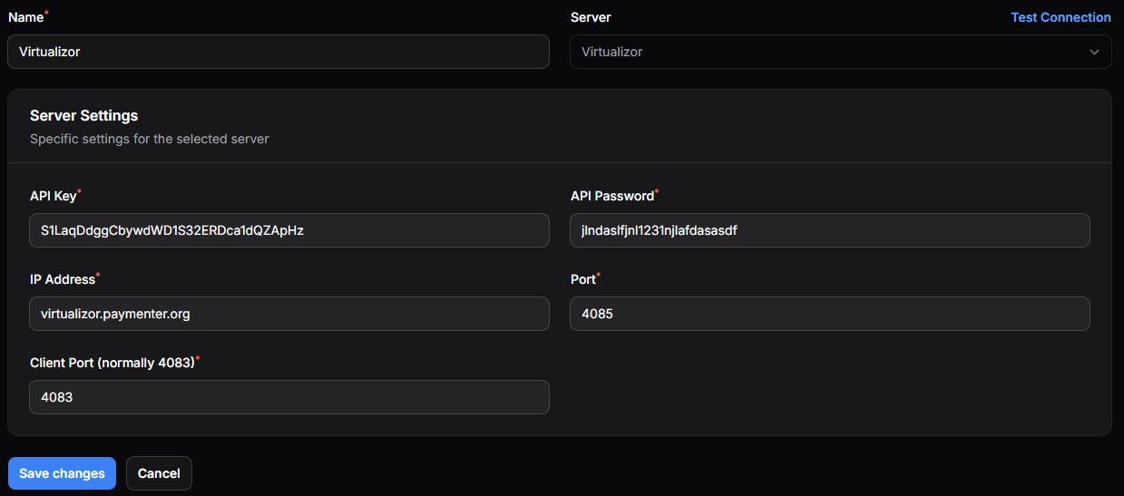Click the IP Address label

[x=62, y=279]
